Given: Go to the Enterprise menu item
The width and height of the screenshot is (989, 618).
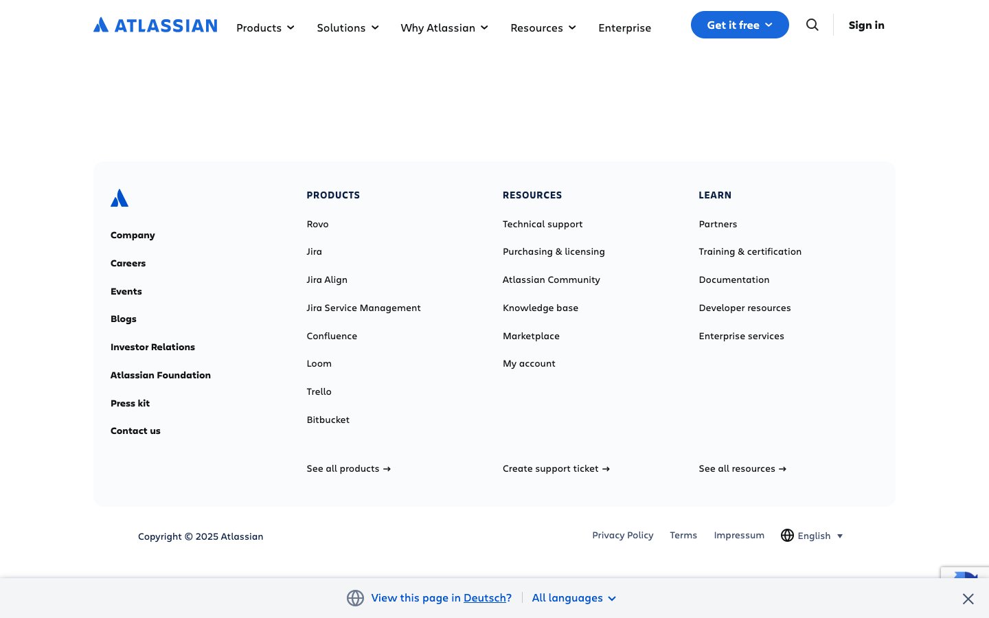Looking at the screenshot, I should pos(624,27).
